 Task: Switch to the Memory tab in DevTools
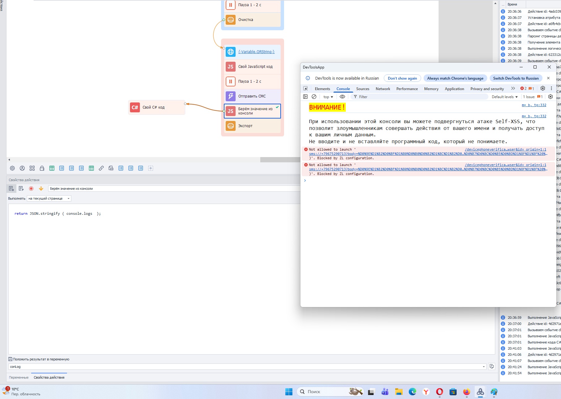pos(431,89)
